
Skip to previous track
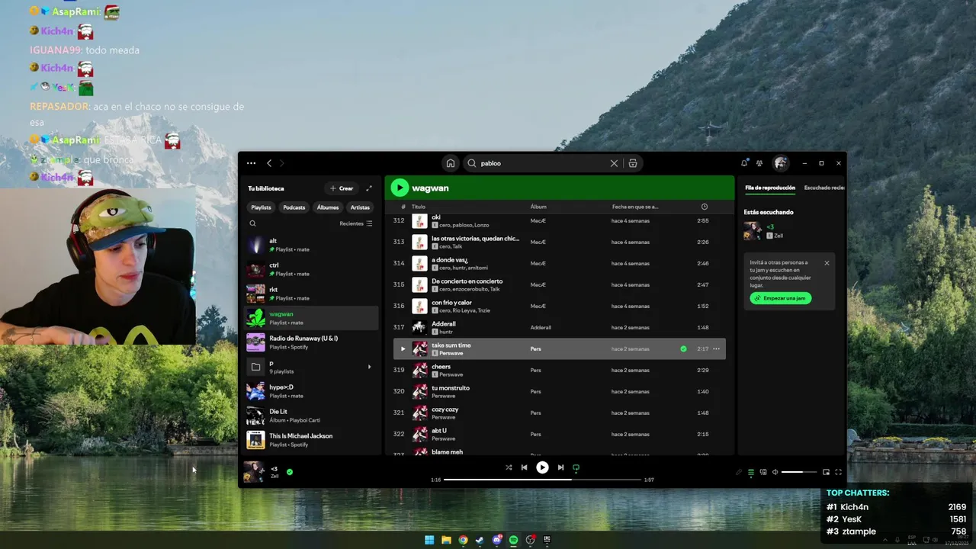click(x=524, y=467)
